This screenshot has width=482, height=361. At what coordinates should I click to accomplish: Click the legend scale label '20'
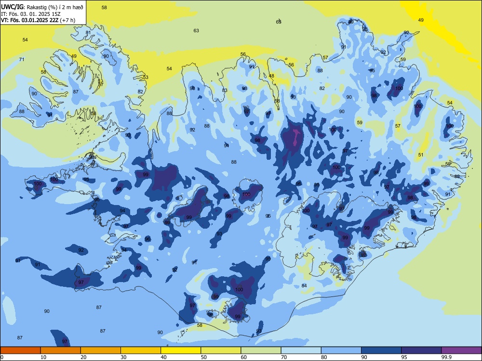[83, 357]
